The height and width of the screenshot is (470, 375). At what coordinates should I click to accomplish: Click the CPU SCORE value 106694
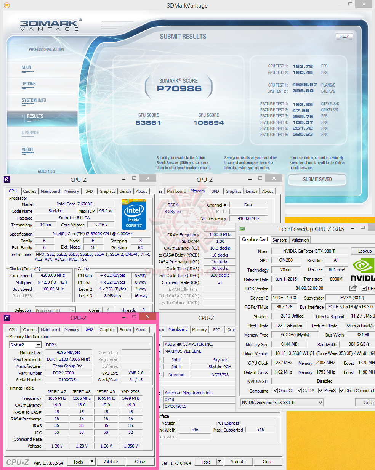(x=208, y=123)
